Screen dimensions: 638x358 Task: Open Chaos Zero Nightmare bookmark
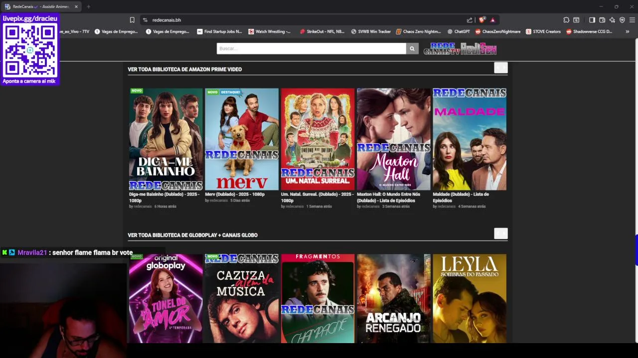click(x=419, y=31)
